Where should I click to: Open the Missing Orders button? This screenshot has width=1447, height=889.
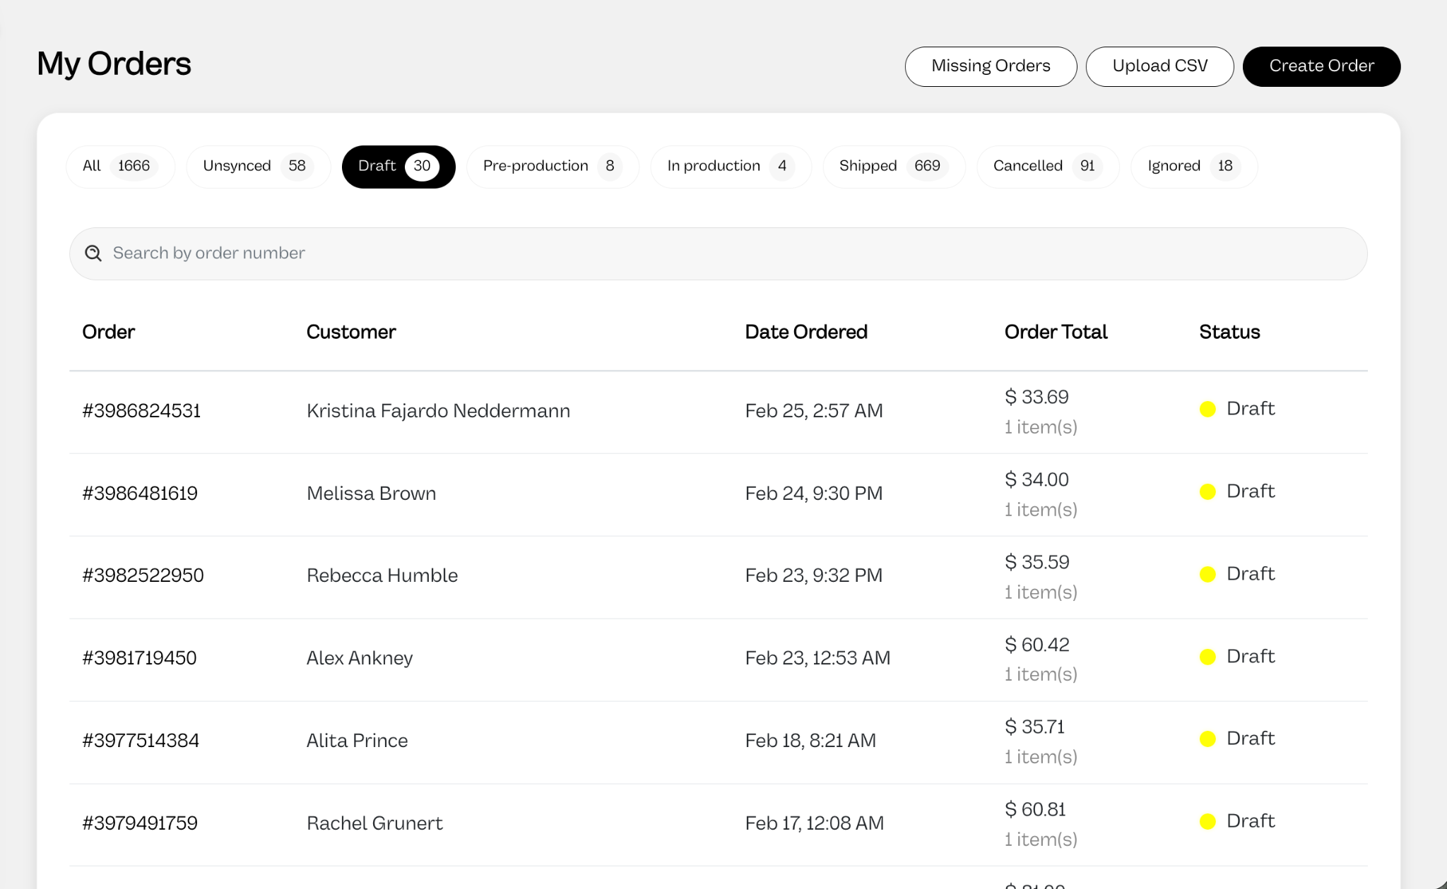pos(991,66)
